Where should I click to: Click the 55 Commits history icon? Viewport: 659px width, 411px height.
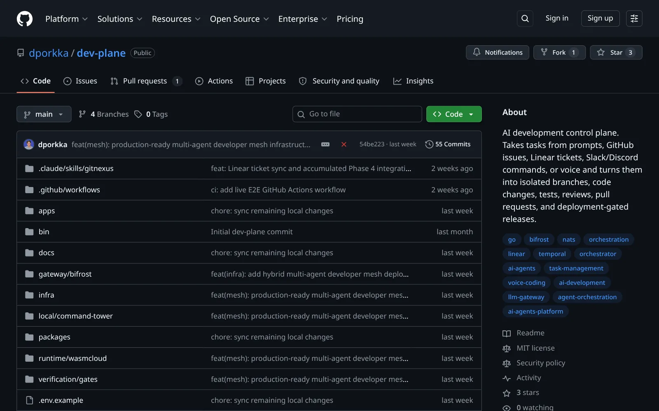(x=429, y=144)
